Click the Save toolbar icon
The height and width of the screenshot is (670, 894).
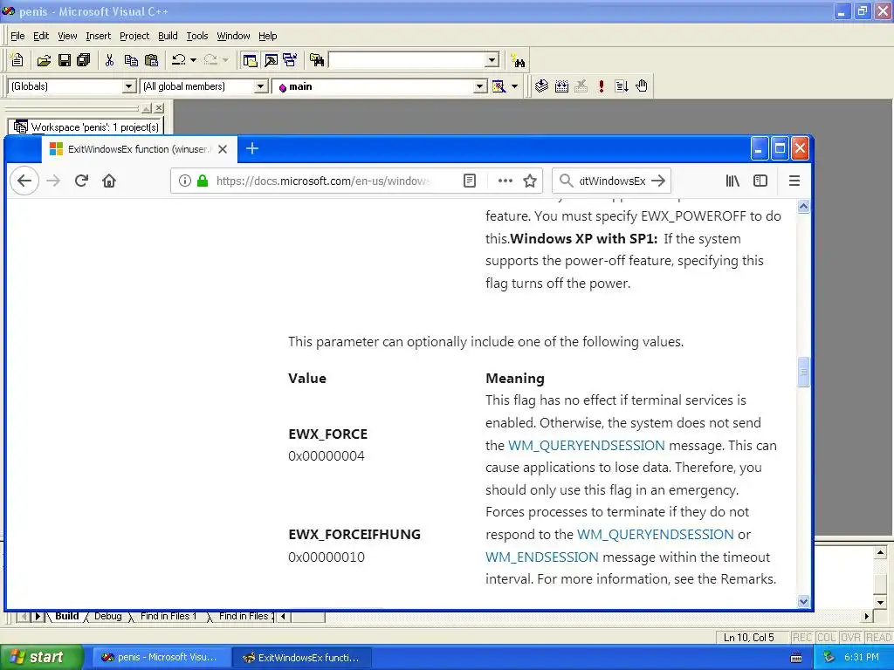pos(65,60)
